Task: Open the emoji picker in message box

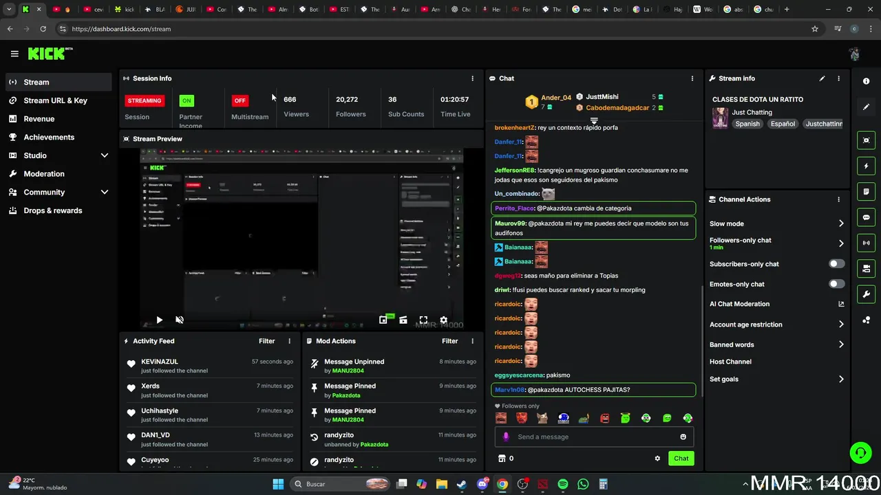Action: 683,437
